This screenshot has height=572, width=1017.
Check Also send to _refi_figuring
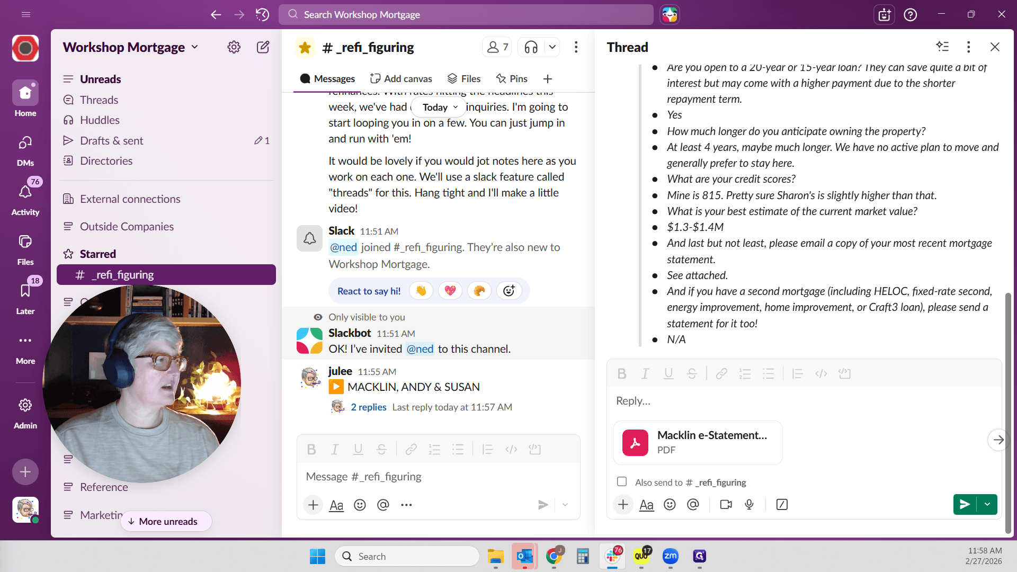coord(622,481)
